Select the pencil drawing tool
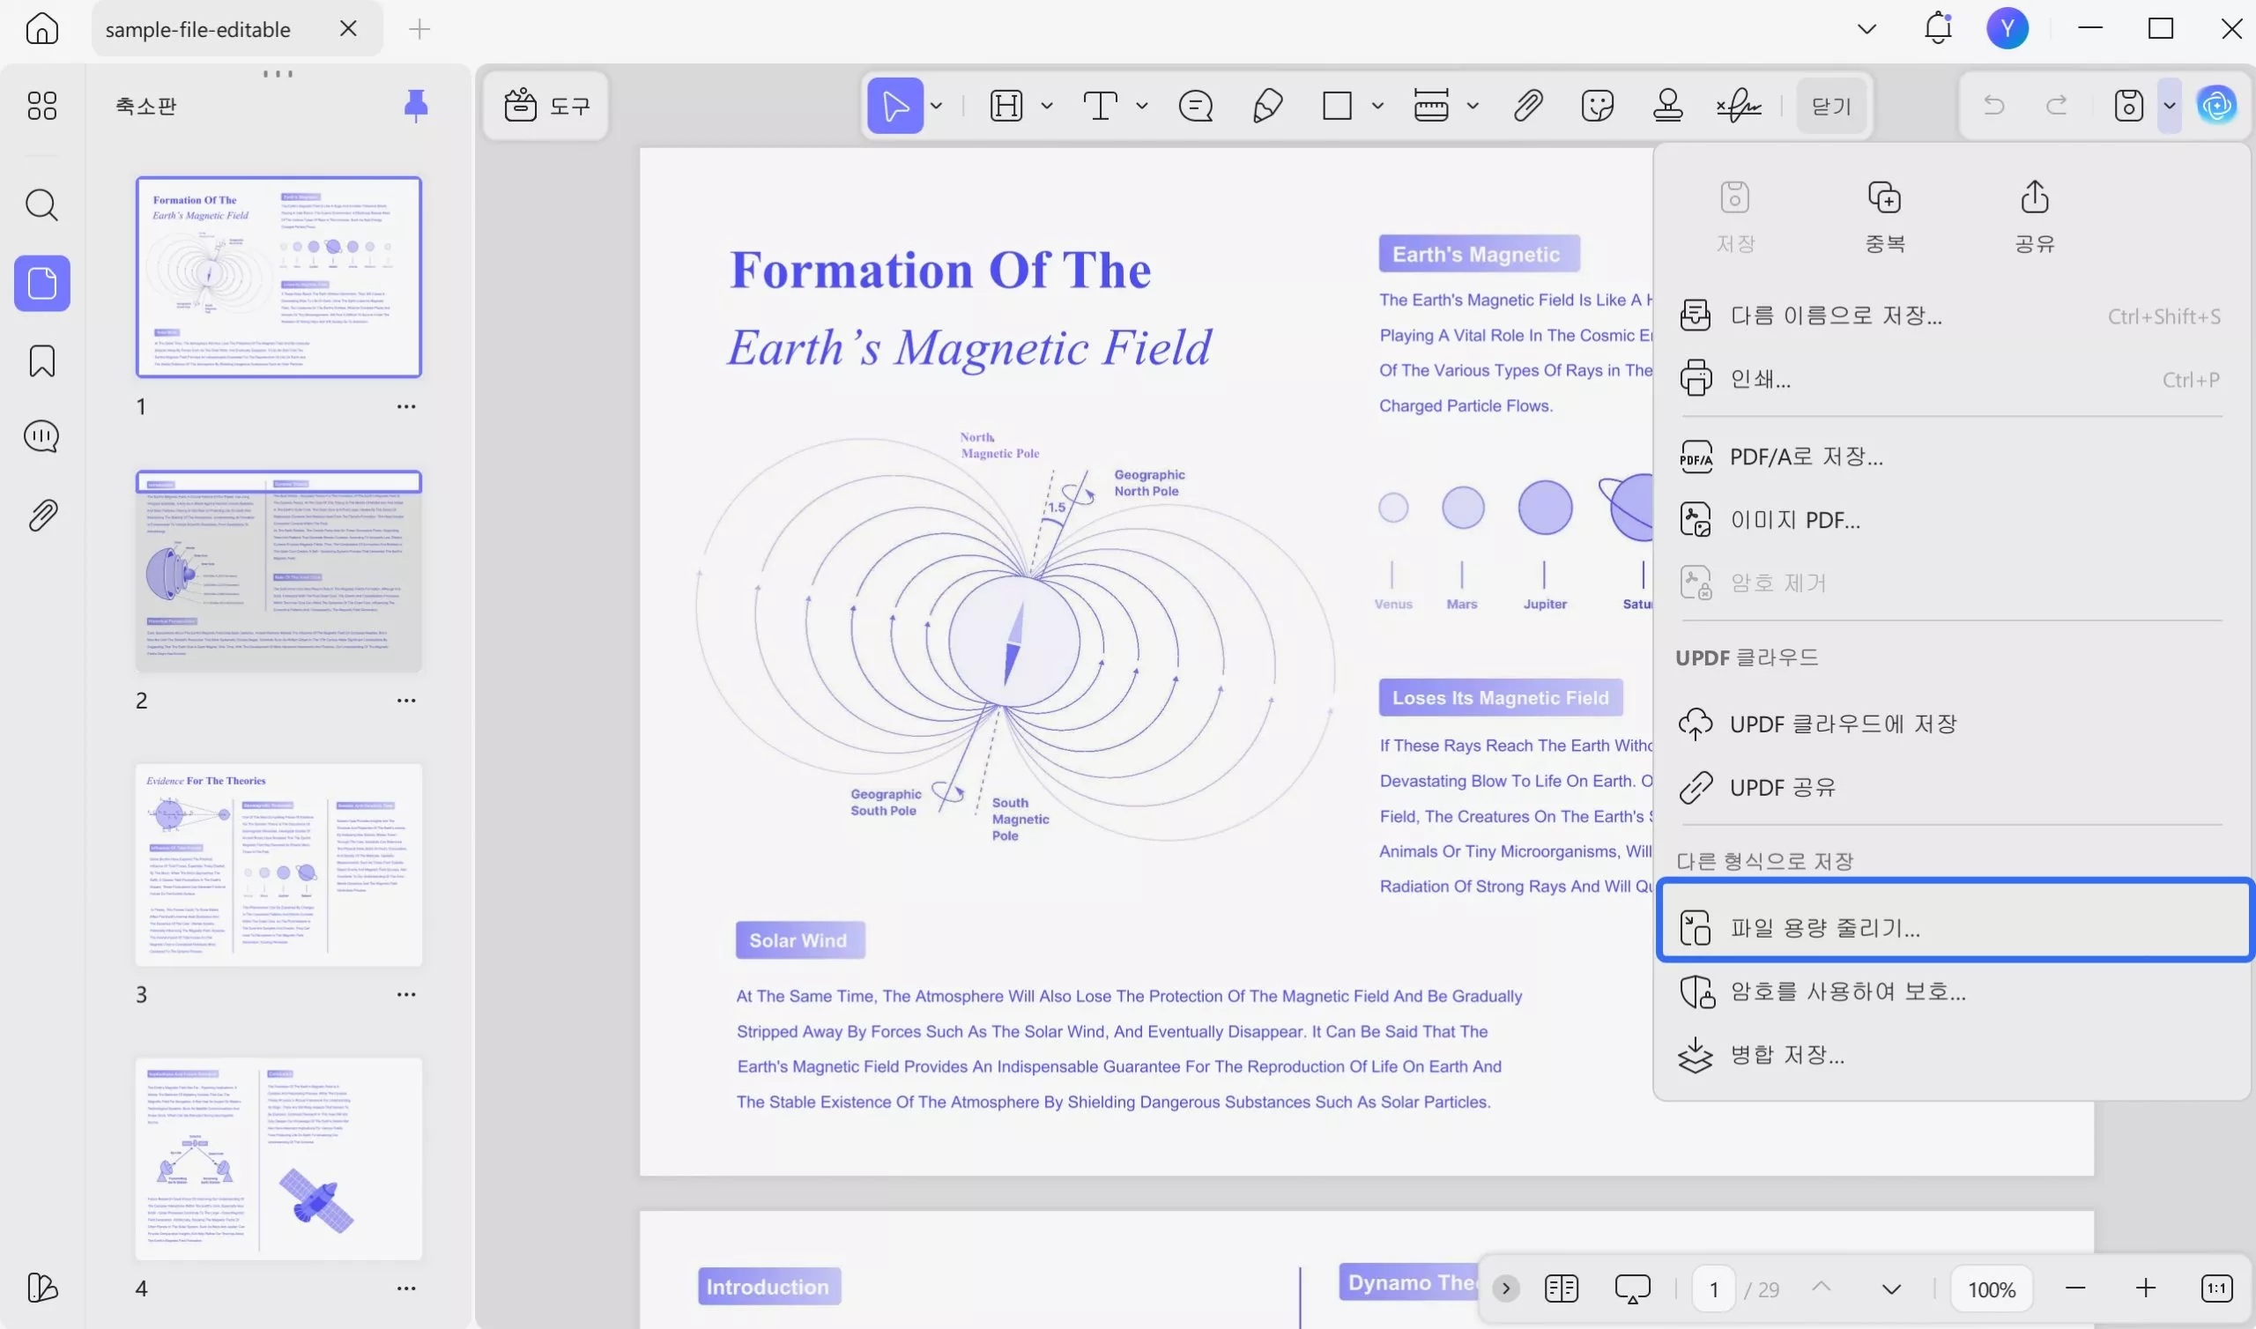The height and width of the screenshot is (1329, 2256). pyautogui.click(x=1267, y=106)
